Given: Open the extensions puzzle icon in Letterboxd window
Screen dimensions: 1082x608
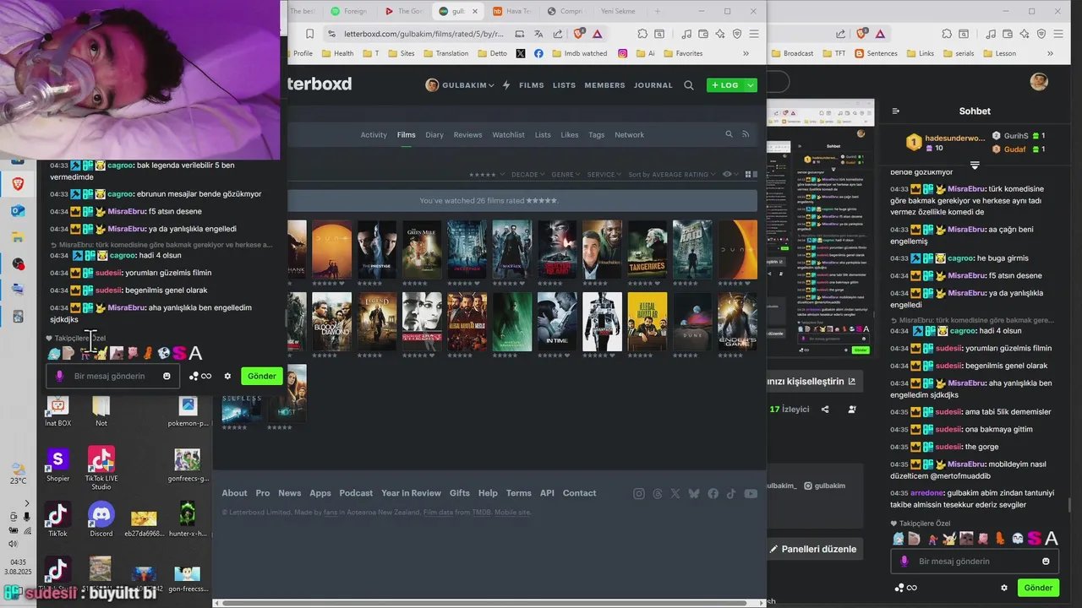Looking at the screenshot, I should point(642,34).
